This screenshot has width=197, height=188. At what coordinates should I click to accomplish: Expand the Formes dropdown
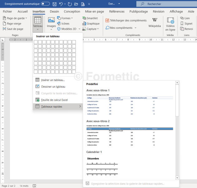point(65,18)
